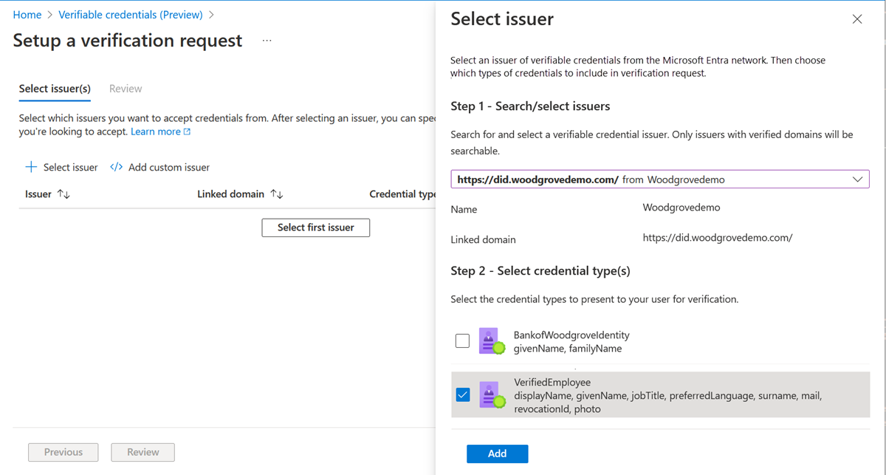886x475 pixels.
Task: Go to Home in the breadcrumb
Action: pos(27,15)
